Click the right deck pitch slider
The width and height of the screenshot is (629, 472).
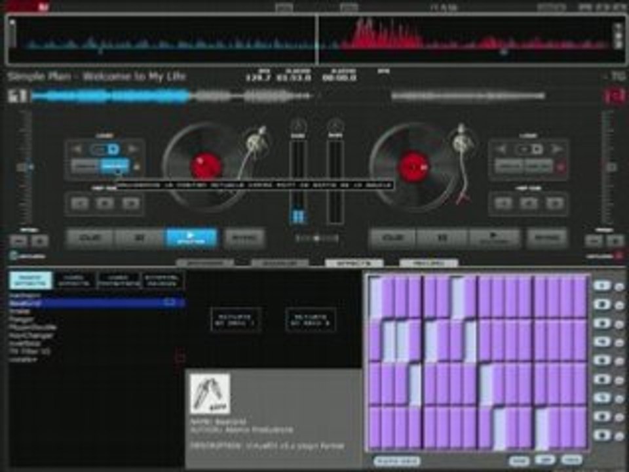(611, 167)
